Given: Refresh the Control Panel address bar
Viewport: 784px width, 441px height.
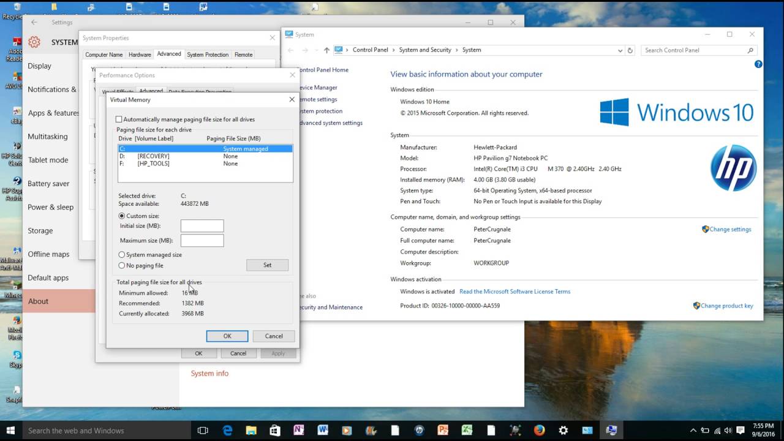Looking at the screenshot, I should coord(630,50).
